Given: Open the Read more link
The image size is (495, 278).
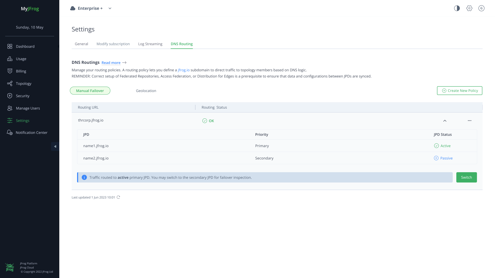Looking at the screenshot, I should click(x=111, y=63).
